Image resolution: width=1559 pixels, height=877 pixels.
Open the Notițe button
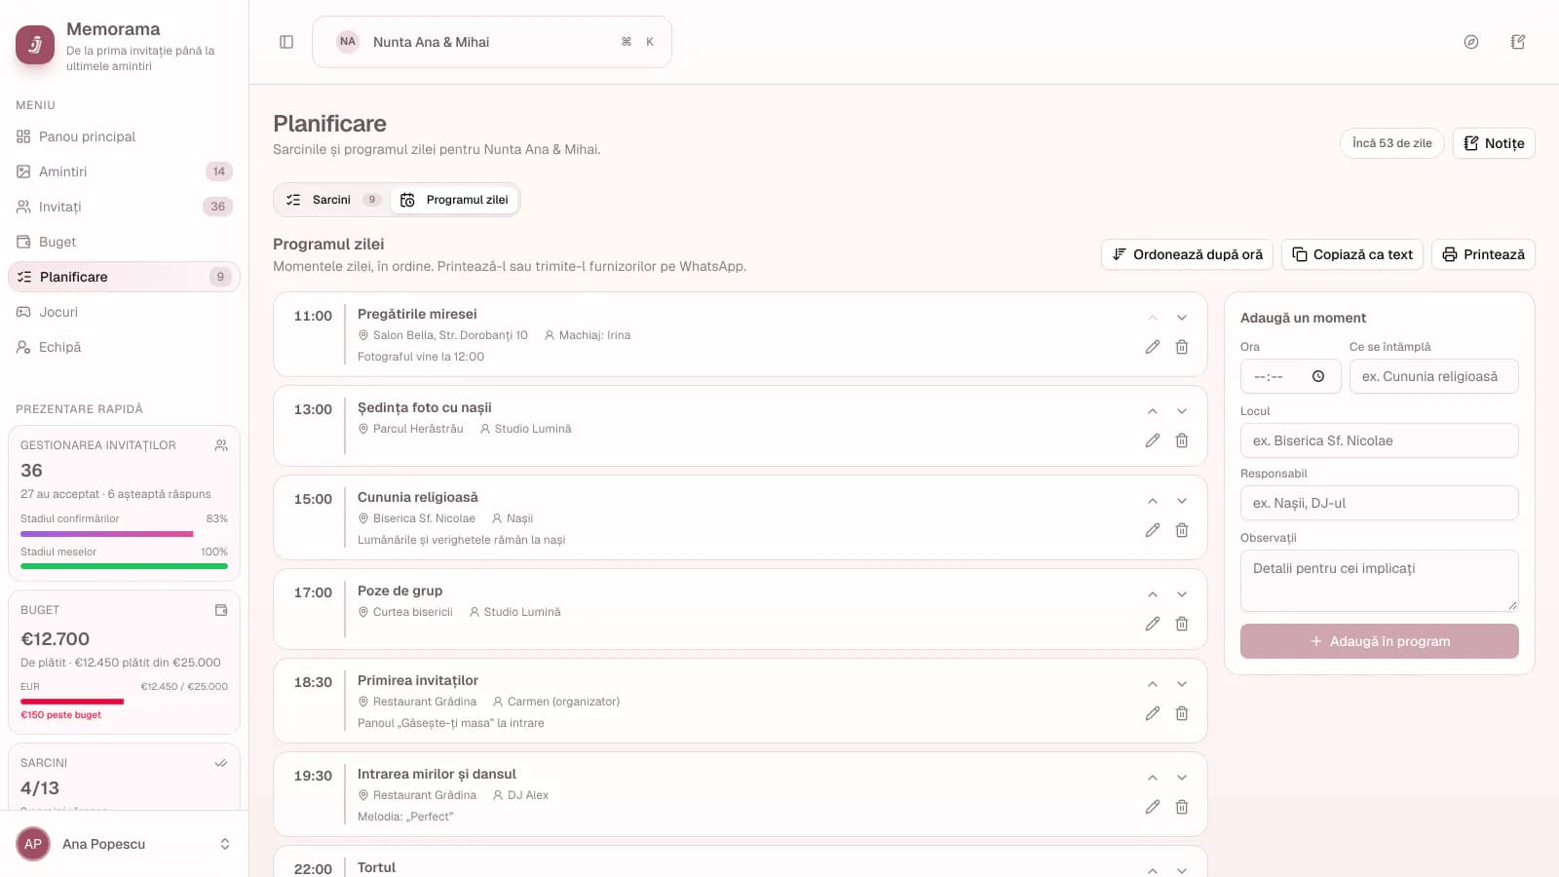click(1494, 143)
